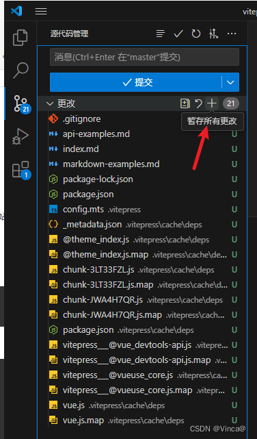Click the blue 提交 commit button
Viewport: 257px width, 439px height.
[x=136, y=82]
